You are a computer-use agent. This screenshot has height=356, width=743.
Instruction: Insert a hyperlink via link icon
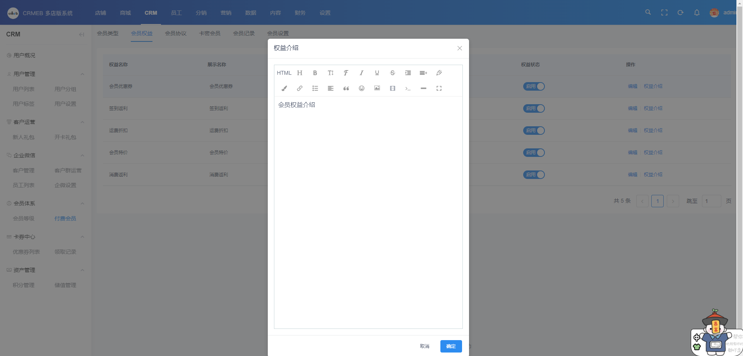(300, 88)
